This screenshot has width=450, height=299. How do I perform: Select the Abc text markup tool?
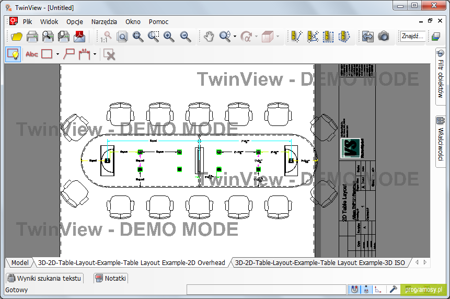[x=31, y=54]
